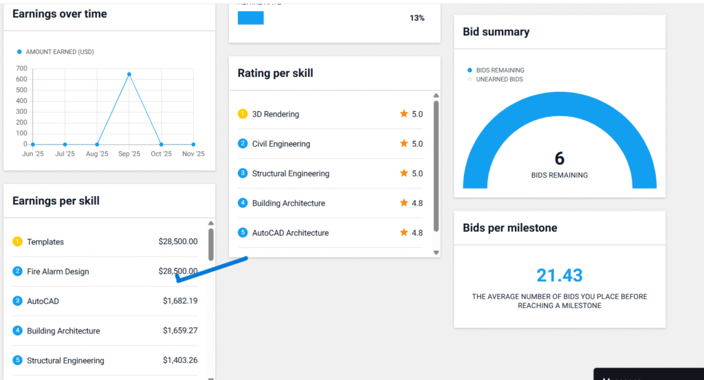The height and width of the screenshot is (380, 704).
Task: Click the yellow rank 1 badge beside Templates
Action: pos(18,241)
